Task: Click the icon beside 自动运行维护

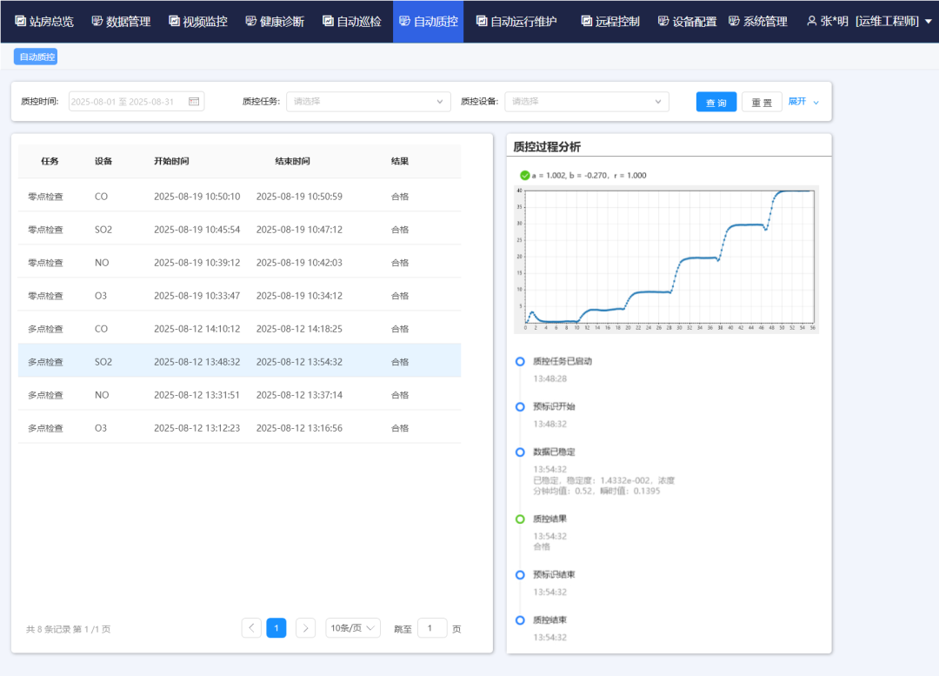Action: point(482,21)
